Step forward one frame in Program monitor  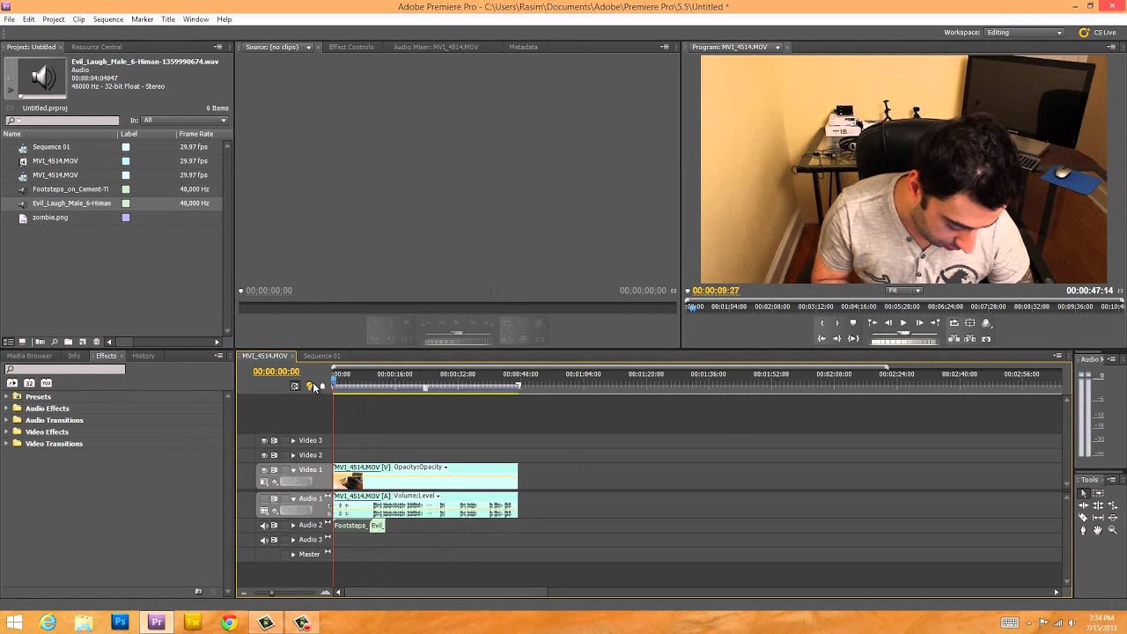(x=920, y=323)
